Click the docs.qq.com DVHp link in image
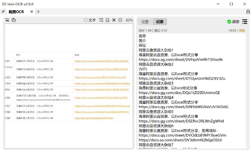Image resolution: width=251 pixels, height=151 pixels. [102, 61]
